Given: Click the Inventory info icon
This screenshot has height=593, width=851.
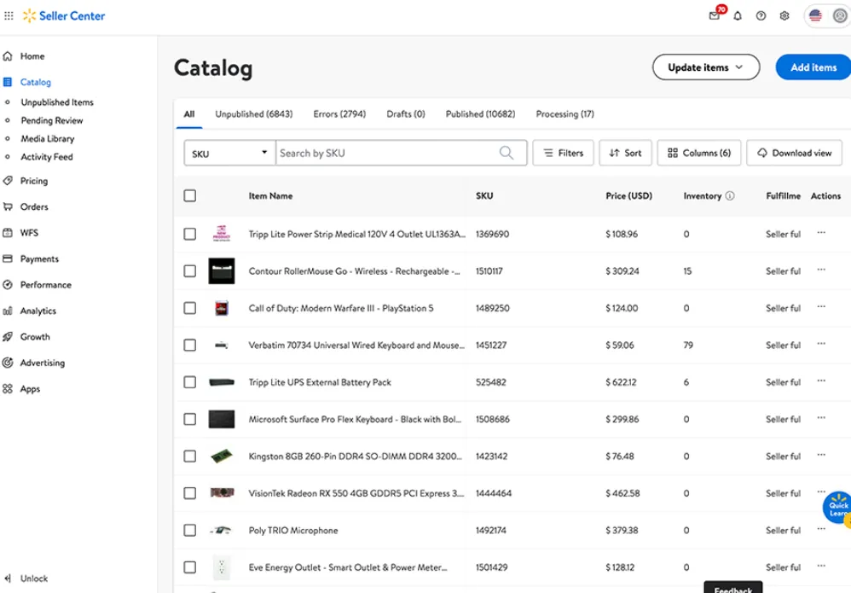Looking at the screenshot, I should [x=730, y=195].
